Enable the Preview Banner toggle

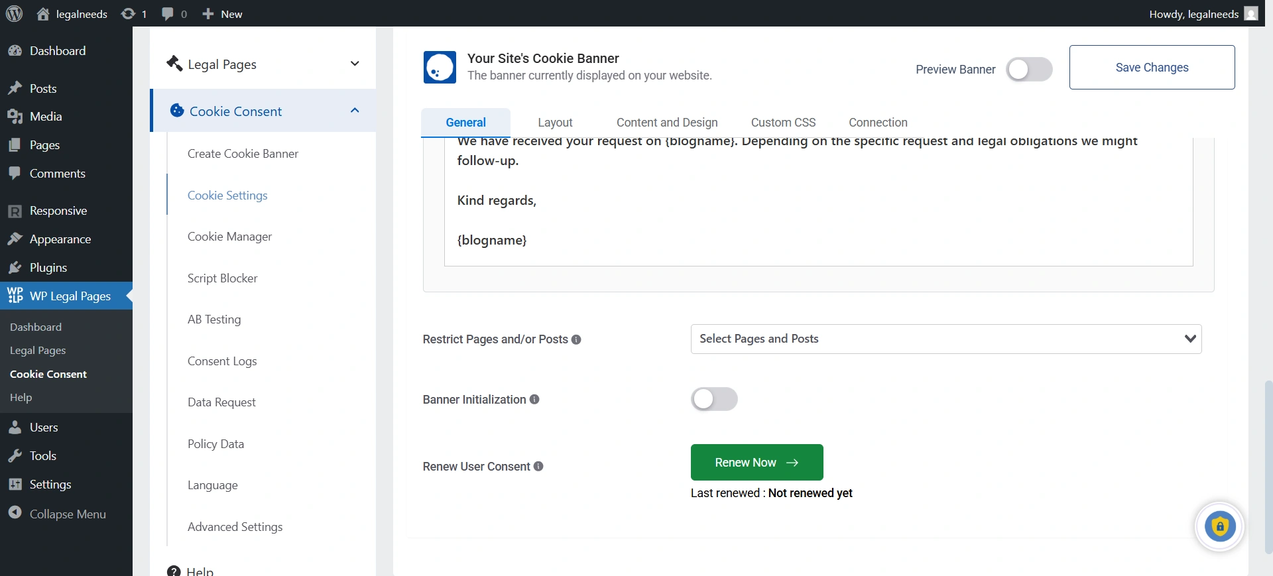1028,70
